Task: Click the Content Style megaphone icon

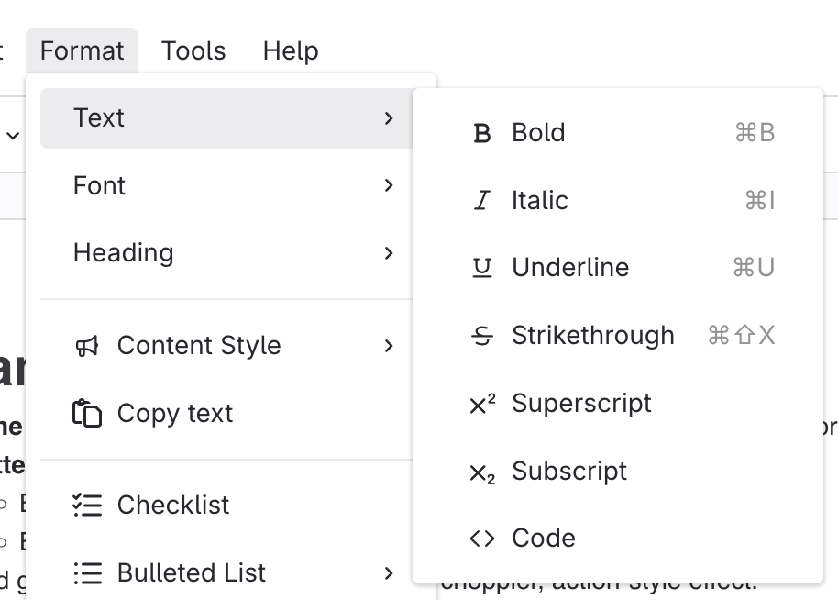Action: click(87, 346)
